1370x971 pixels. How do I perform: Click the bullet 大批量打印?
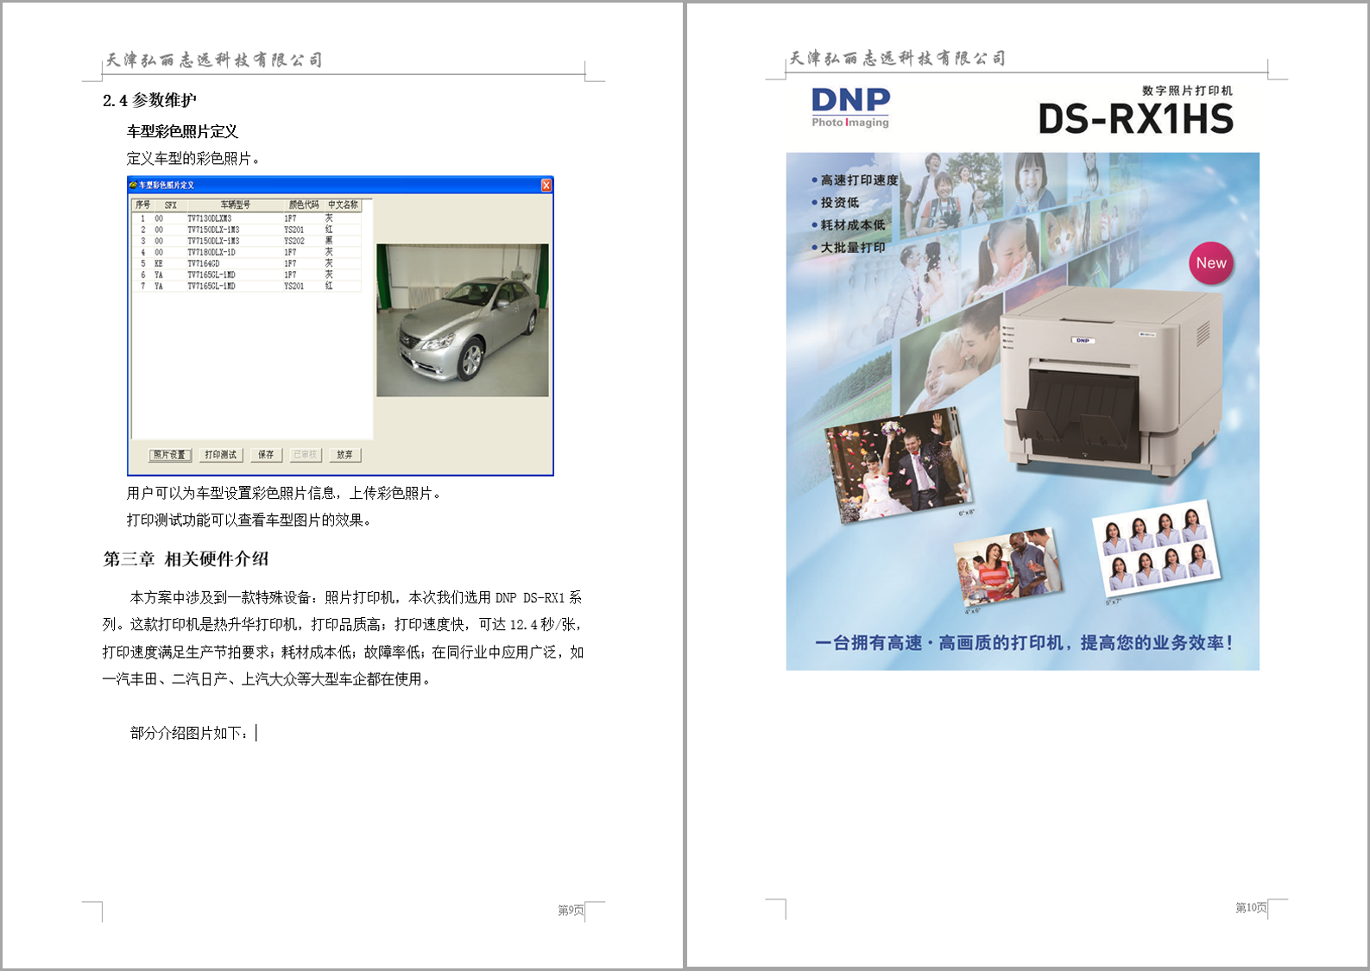pyautogui.click(x=848, y=248)
